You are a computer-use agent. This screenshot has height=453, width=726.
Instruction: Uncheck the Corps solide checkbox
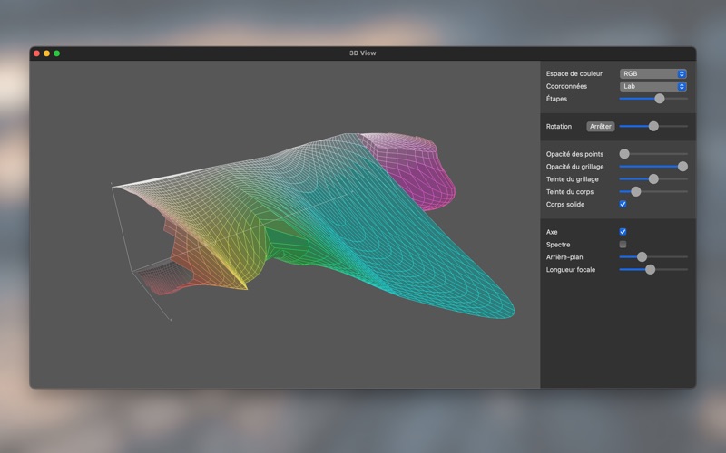tap(623, 205)
